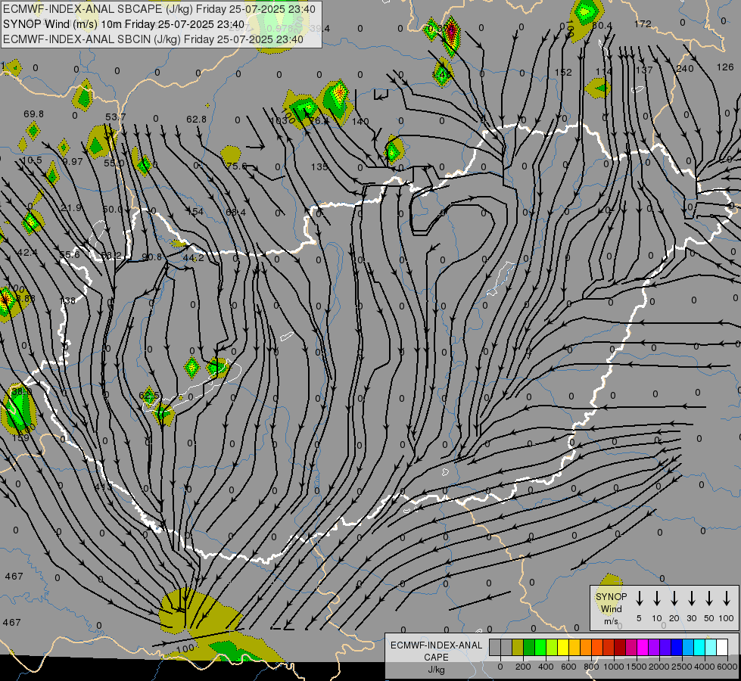Click the SBCAPE title line in header
The width and height of the screenshot is (741, 681).
[159, 9]
